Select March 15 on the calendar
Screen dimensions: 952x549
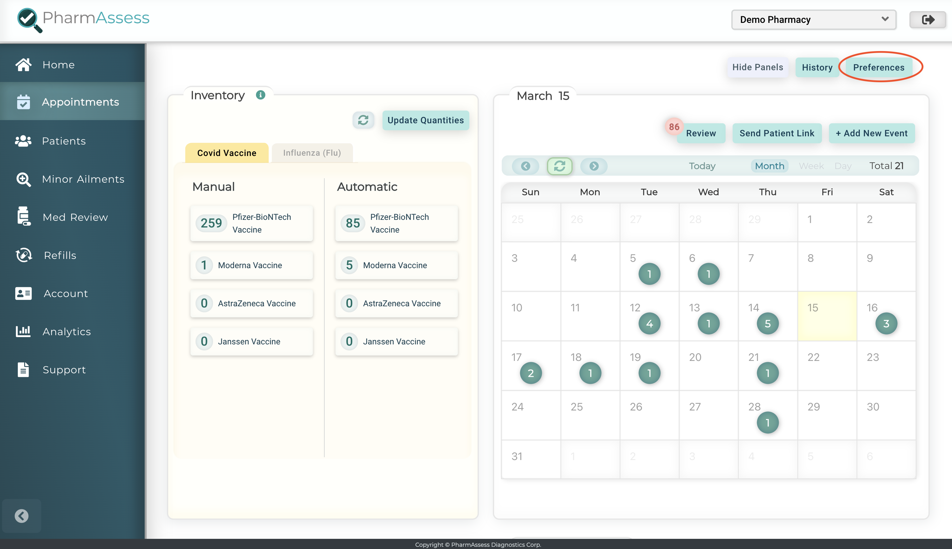pos(827,316)
